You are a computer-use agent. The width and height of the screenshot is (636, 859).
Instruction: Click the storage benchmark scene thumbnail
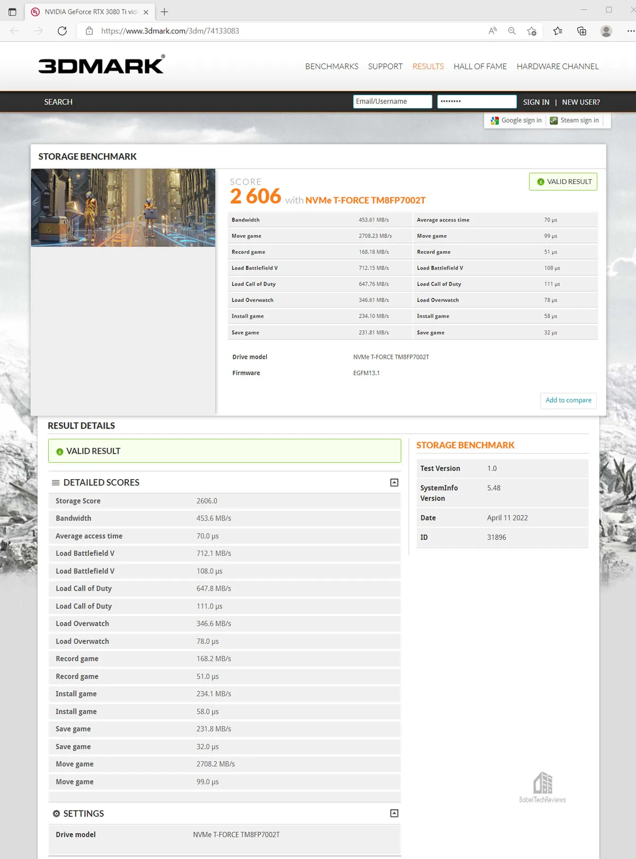123,208
